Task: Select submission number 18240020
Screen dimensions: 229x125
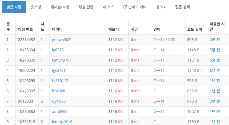Action: (26, 60)
